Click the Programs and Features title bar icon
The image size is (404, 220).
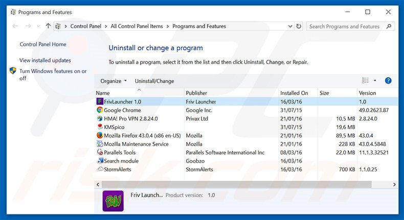pyautogui.click(x=13, y=12)
